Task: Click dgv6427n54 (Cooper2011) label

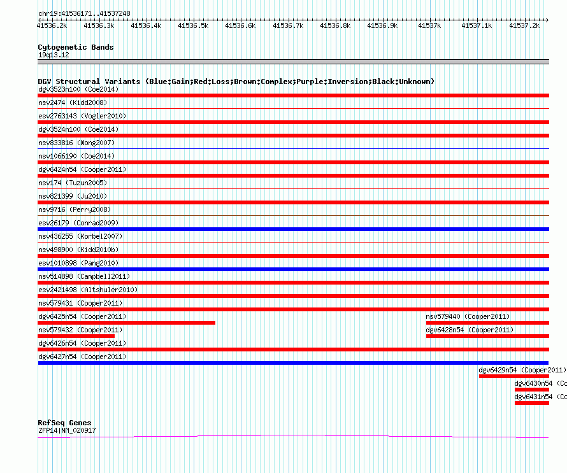Action: coord(82,357)
